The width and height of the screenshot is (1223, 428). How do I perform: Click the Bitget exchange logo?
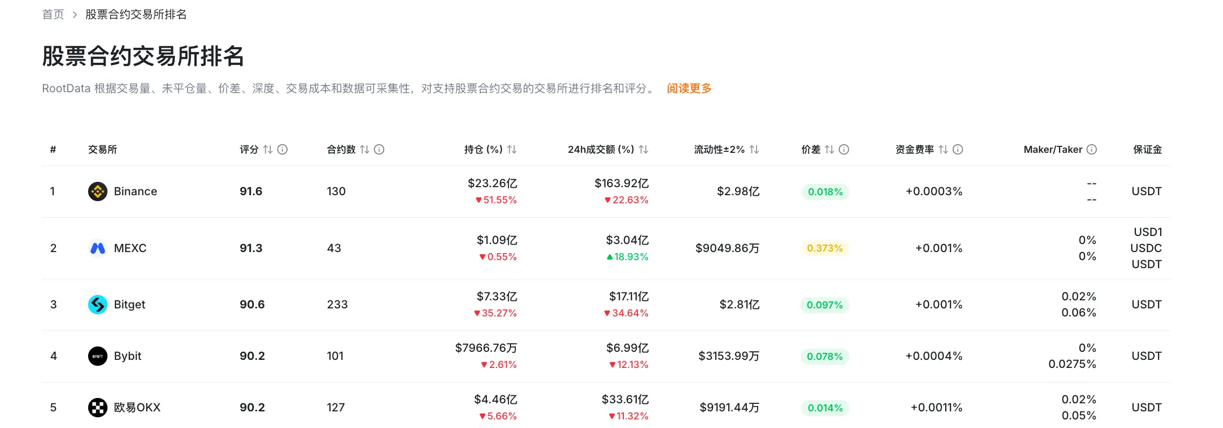(97, 305)
